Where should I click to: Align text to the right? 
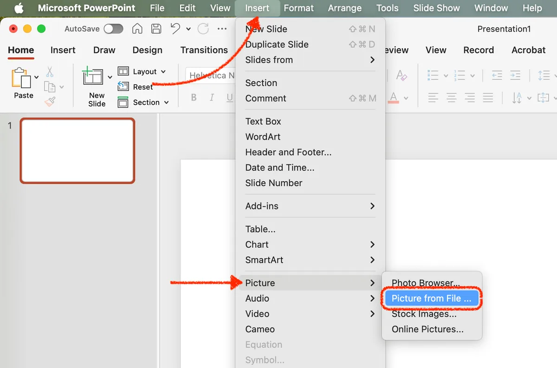470,98
